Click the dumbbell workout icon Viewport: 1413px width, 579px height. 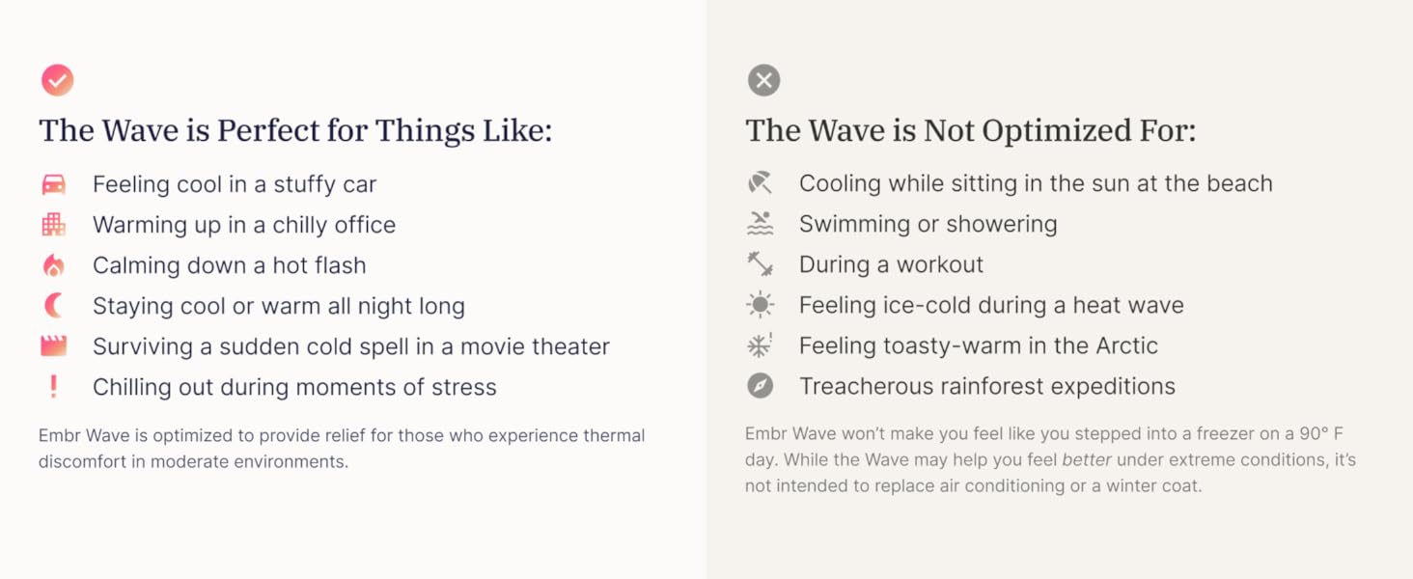(x=761, y=264)
